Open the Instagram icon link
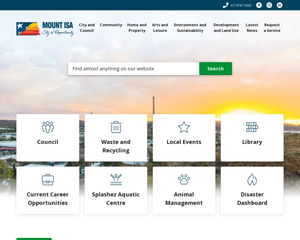 [269, 5]
